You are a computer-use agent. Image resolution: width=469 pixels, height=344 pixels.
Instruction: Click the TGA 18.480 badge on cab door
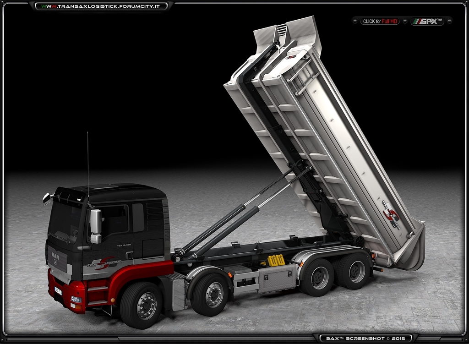click(124, 245)
